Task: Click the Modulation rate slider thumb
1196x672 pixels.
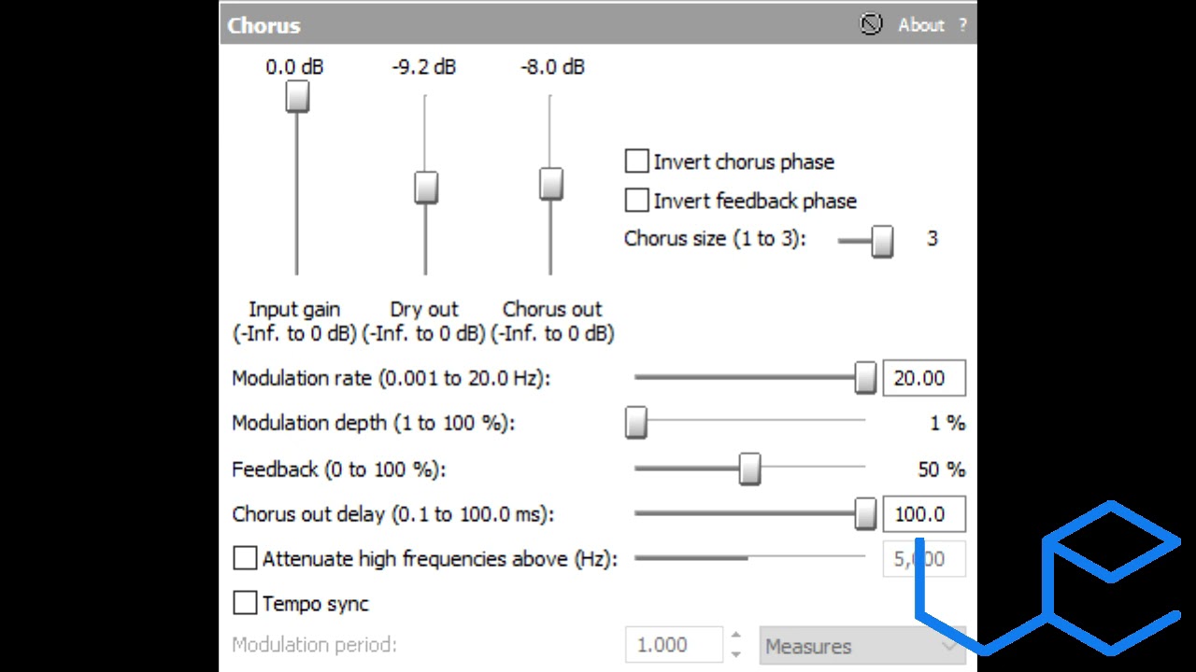Action: pos(866,378)
